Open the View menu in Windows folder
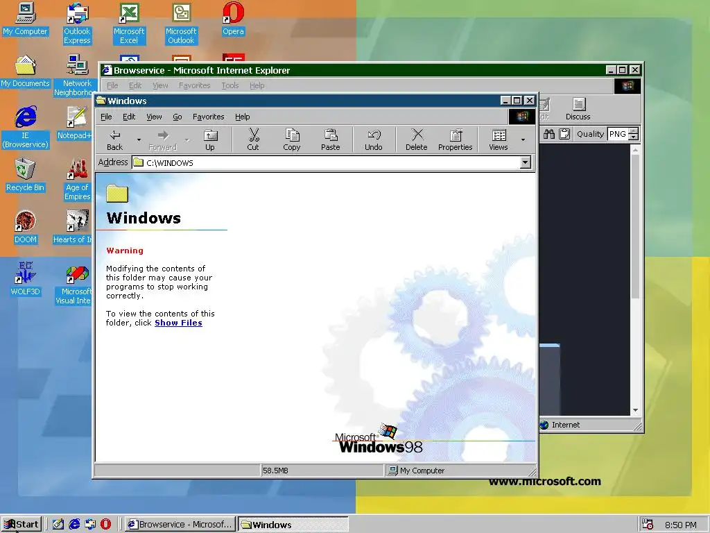The image size is (710, 533). [x=154, y=117]
